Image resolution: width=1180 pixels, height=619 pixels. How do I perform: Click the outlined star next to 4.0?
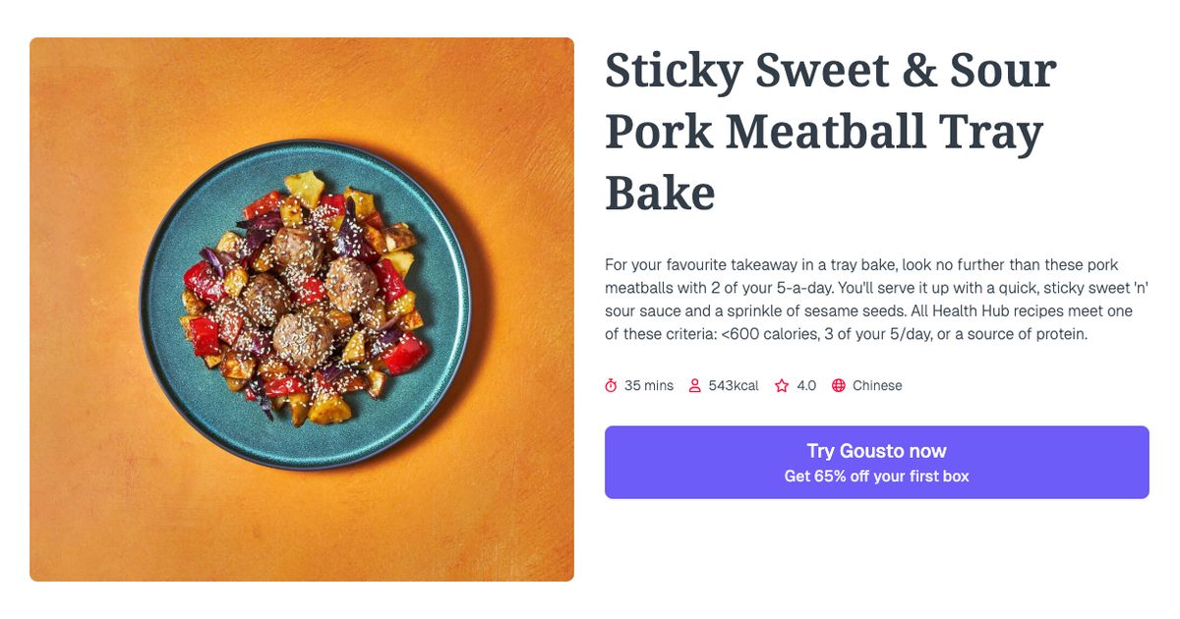coord(782,385)
